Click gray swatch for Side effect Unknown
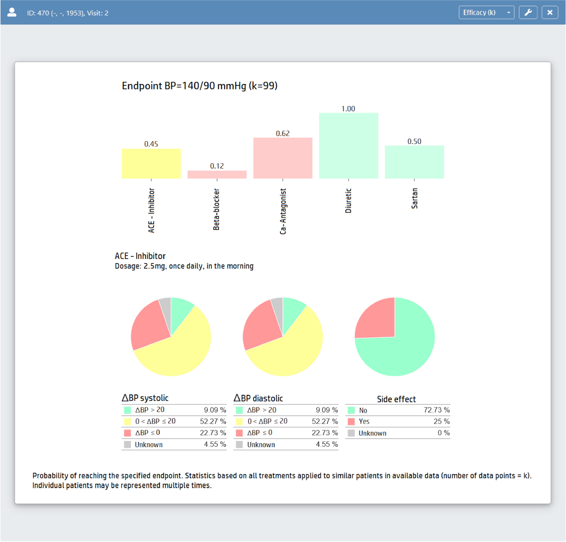Image resolution: width=566 pixels, height=542 pixels. (x=351, y=433)
